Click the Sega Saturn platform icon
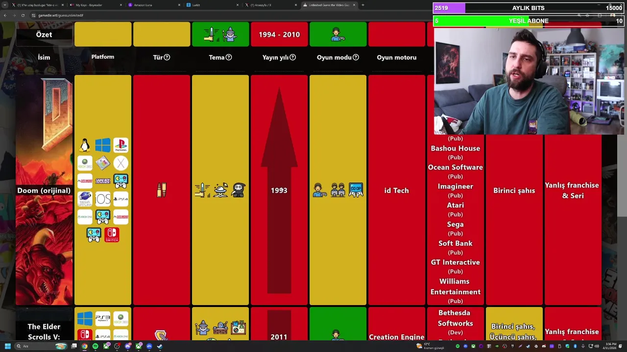This screenshot has height=352, width=627. tap(85, 199)
